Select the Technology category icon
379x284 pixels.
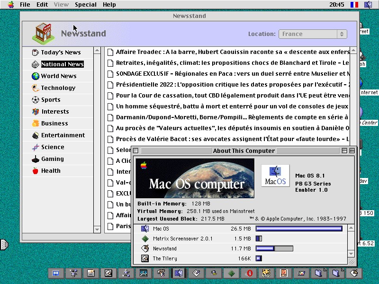point(35,88)
